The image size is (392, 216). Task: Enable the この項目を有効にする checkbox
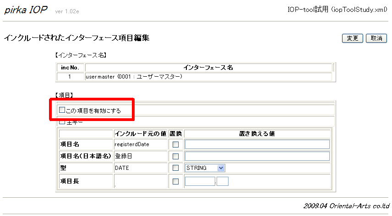click(x=62, y=110)
